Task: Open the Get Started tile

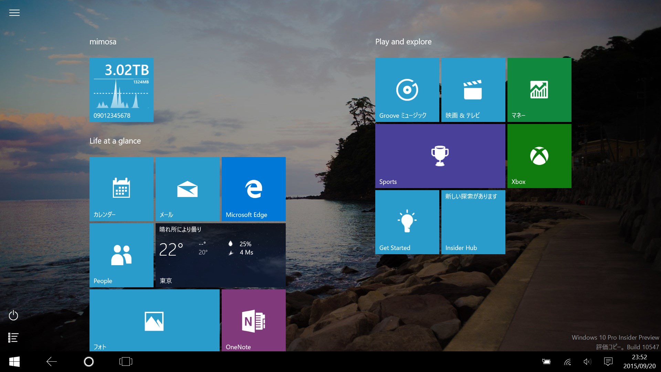Action: [407, 222]
